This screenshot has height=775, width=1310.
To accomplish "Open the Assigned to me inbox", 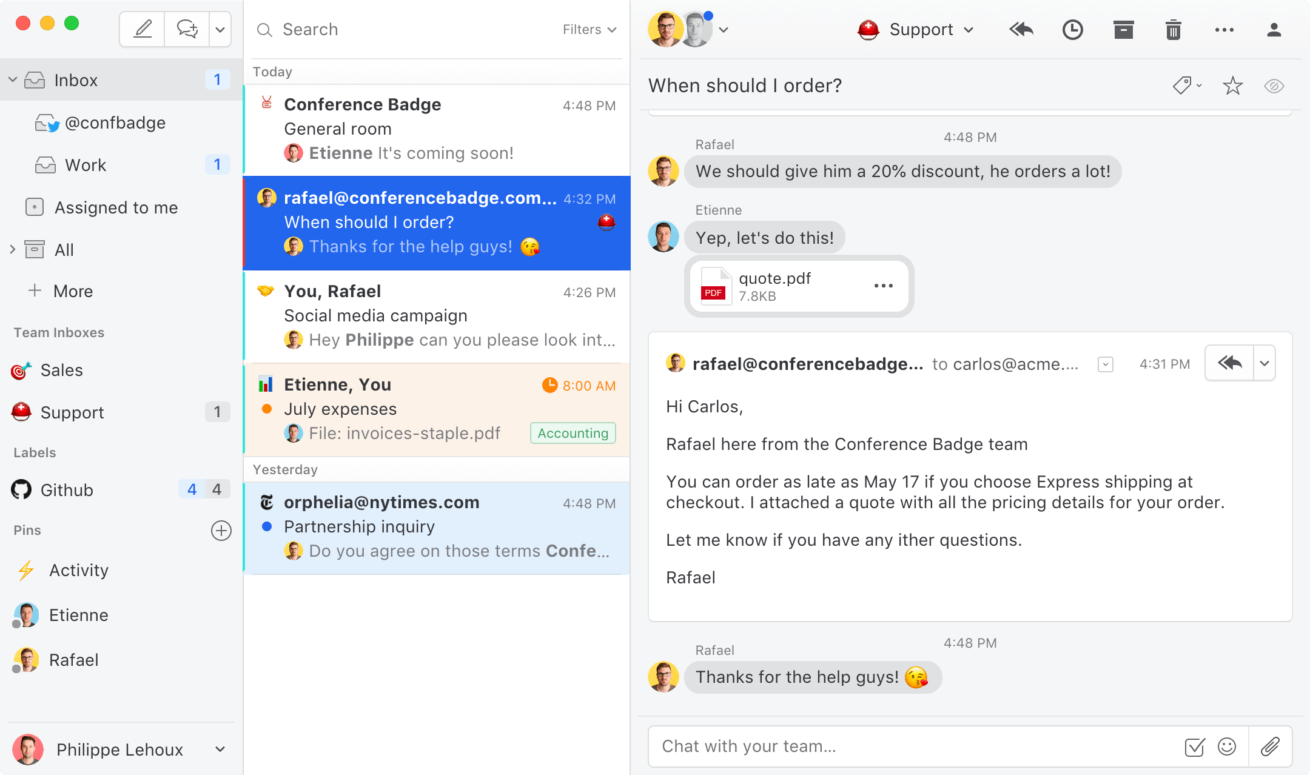I will [x=115, y=207].
